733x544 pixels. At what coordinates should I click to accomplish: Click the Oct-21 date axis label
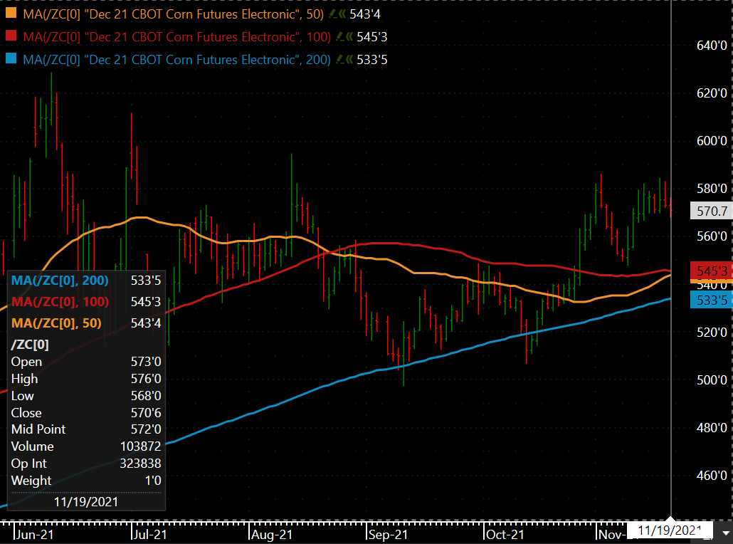click(505, 535)
